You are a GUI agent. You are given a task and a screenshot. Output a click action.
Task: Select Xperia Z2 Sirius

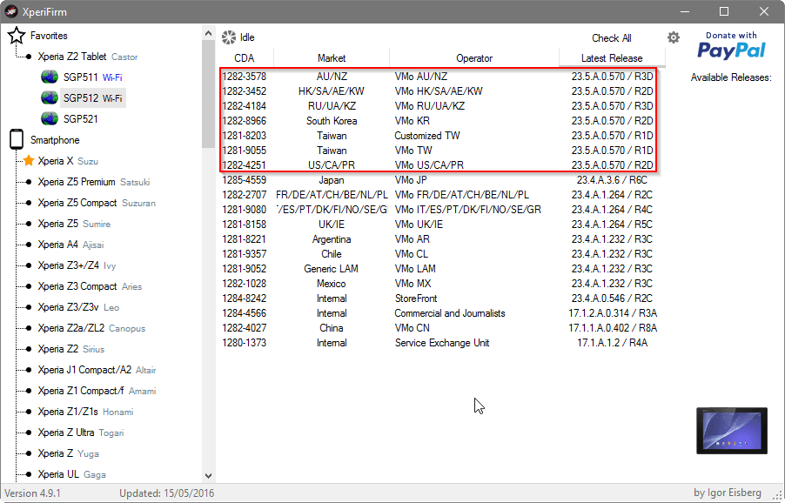[x=70, y=349]
